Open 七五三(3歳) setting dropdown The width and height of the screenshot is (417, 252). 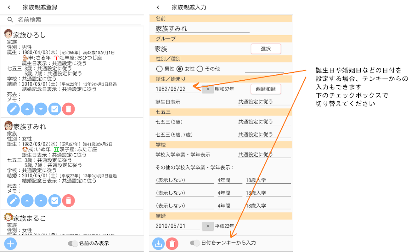click(x=264, y=122)
